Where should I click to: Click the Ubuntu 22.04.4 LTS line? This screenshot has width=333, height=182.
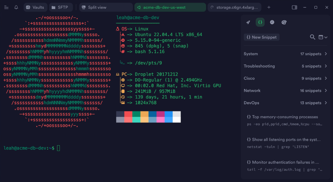coord(168,35)
